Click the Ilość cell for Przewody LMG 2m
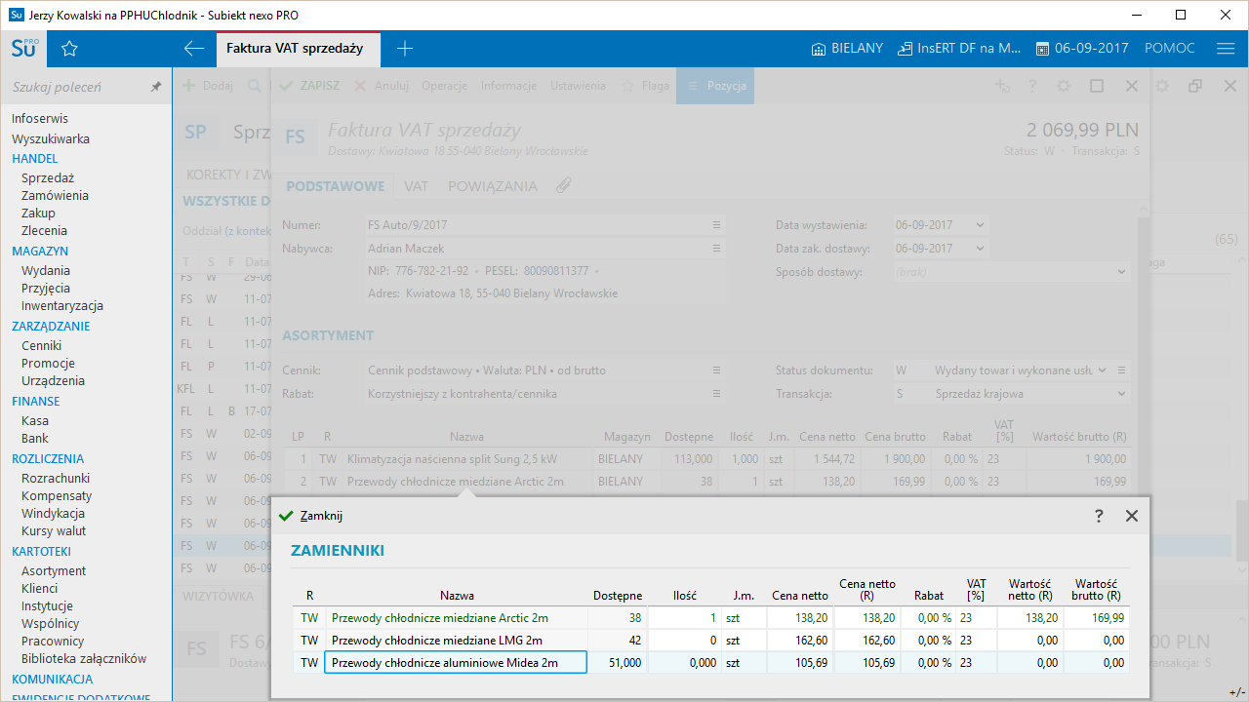Screen dimensions: 1249x702 coord(684,641)
